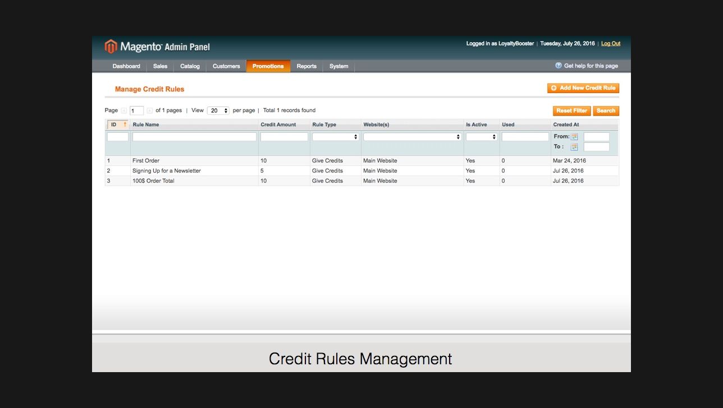Open the Is Active filter dropdown
Screen dimensions: 723x408
(481, 137)
